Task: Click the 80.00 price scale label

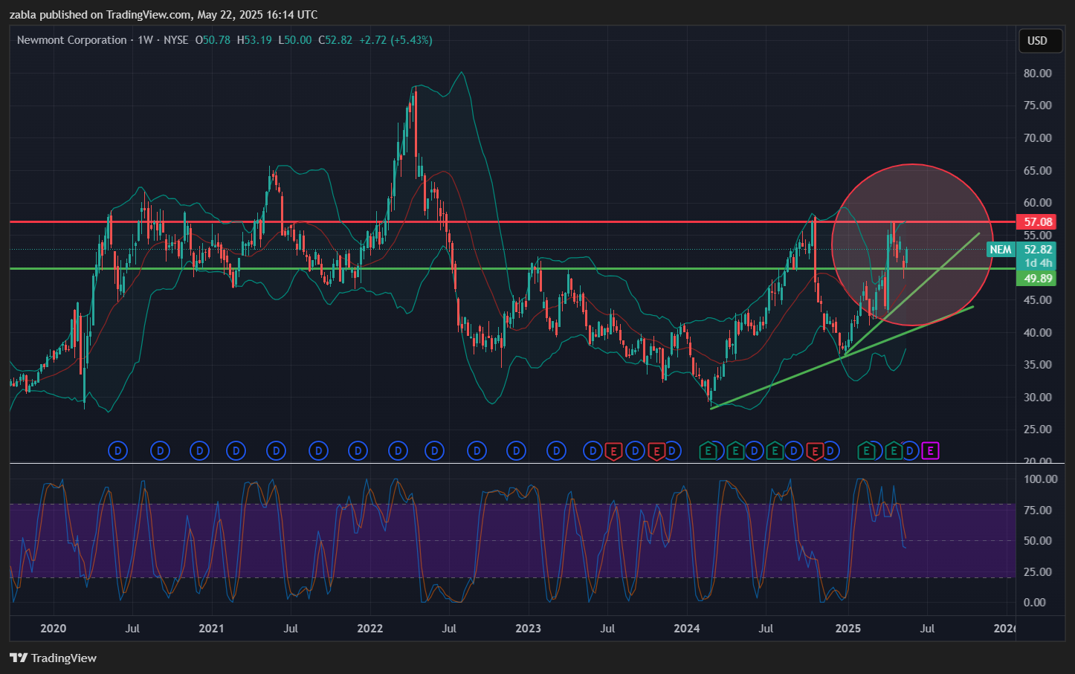Action: (1038, 74)
